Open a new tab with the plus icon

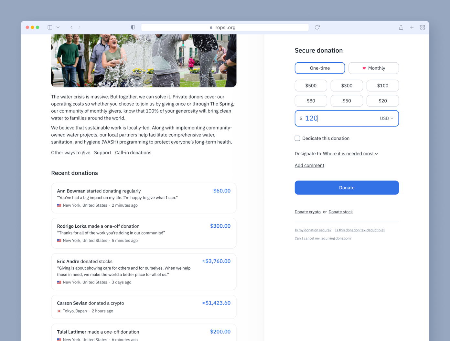pyautogui.click(x=412, y=27)
